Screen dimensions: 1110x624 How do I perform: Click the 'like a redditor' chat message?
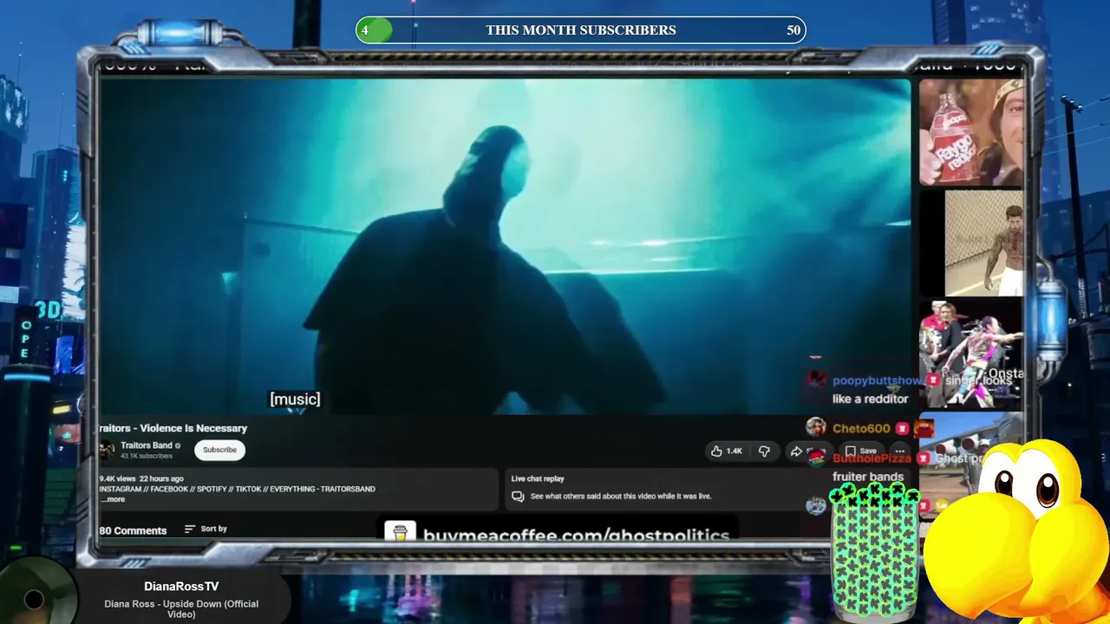[870, 399]
